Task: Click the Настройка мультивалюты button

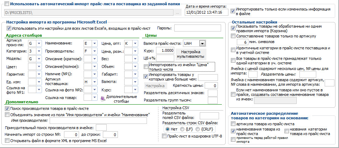Action: [190, 54]
